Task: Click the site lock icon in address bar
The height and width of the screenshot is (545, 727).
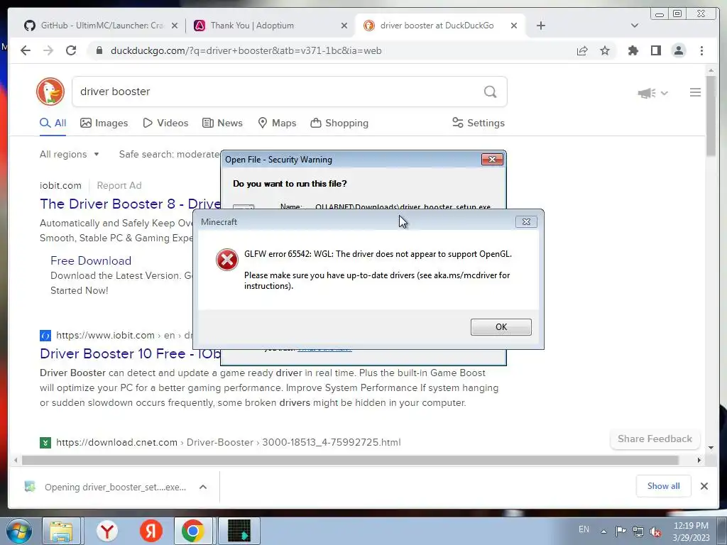Action: [99, 50]
